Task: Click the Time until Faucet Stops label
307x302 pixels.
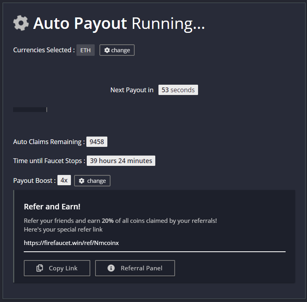Action: tap(49, 161)
